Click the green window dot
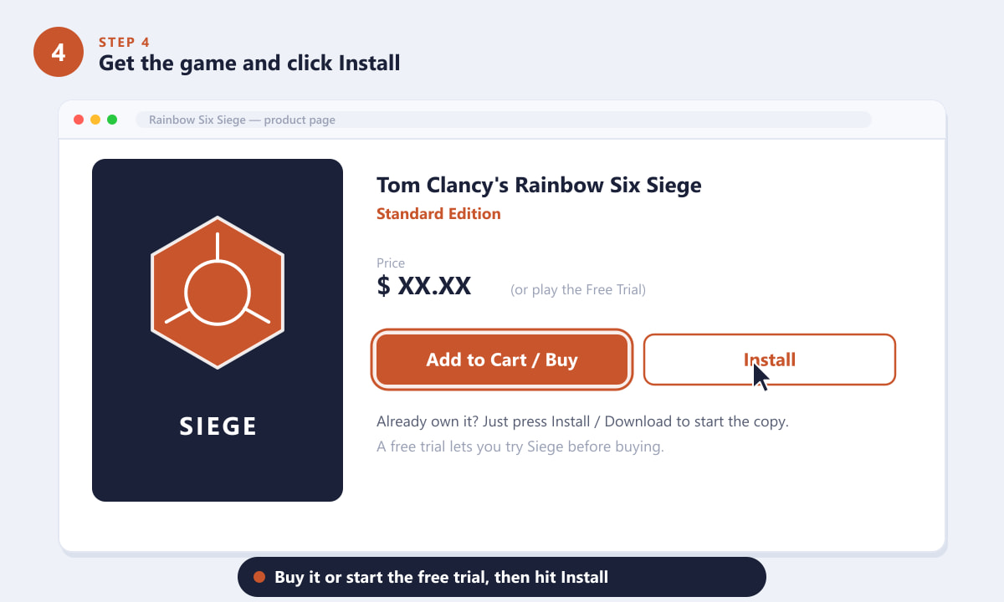This screenshot has height=602, width=1004. point(112,120)
